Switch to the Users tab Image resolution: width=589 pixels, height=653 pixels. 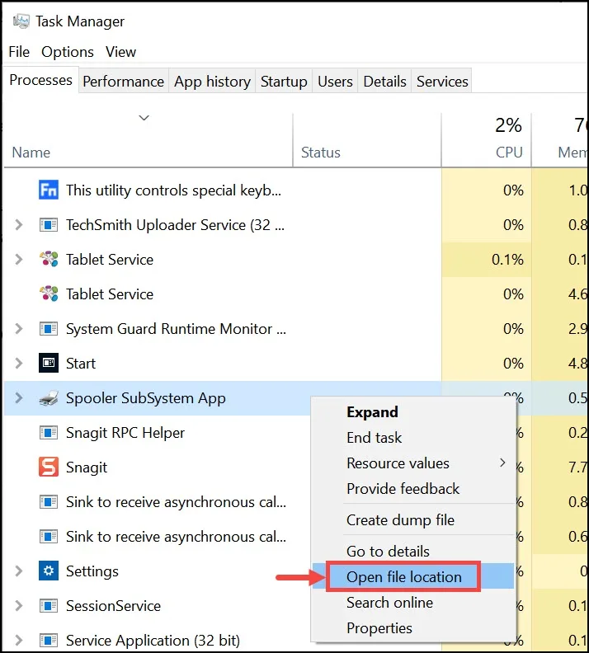(x=335, y=81)
